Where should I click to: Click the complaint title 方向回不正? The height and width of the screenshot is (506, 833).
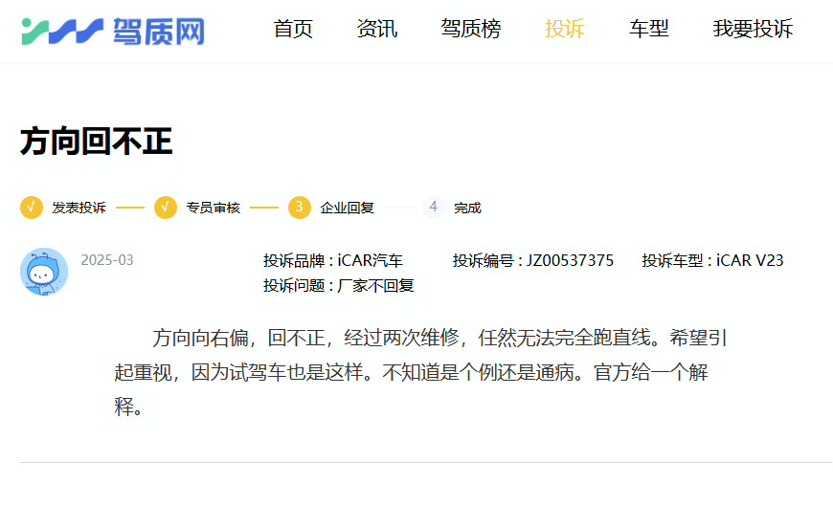click(96, 142)
